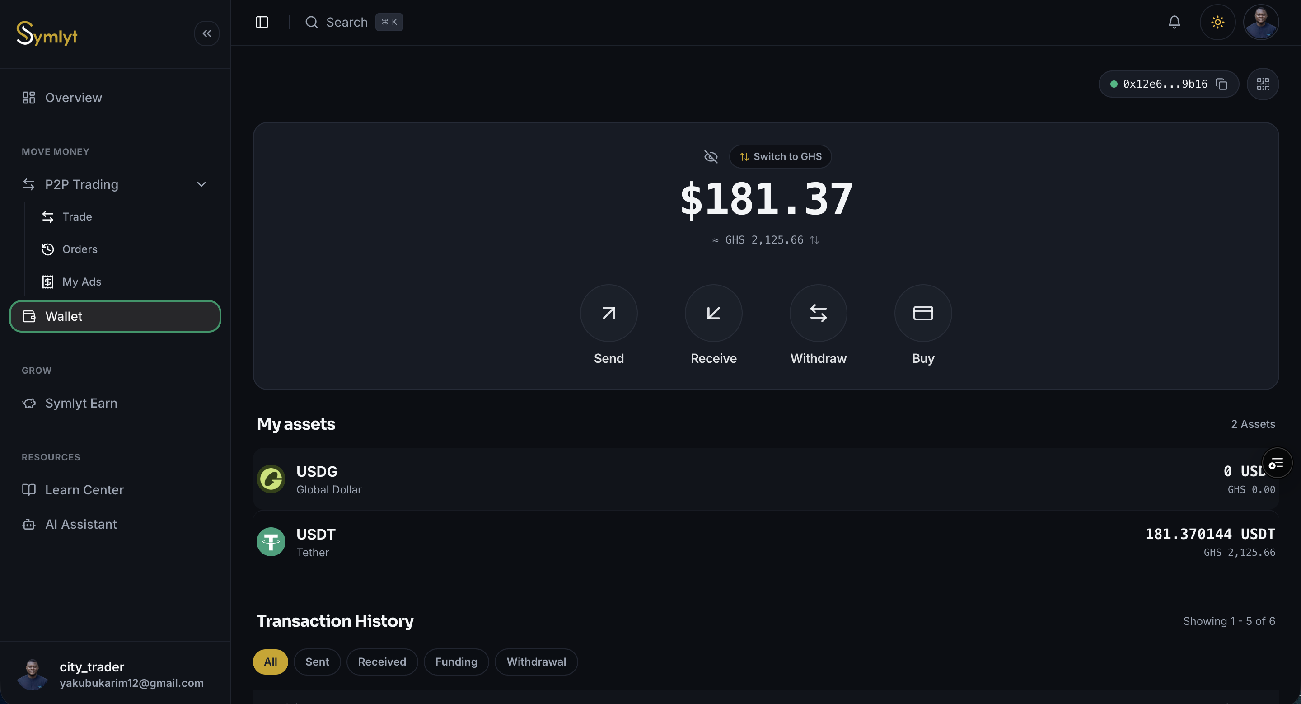The image size is (1301, 704).
Task: Open Symlyt Earn
Action: [x=115, y=403]
